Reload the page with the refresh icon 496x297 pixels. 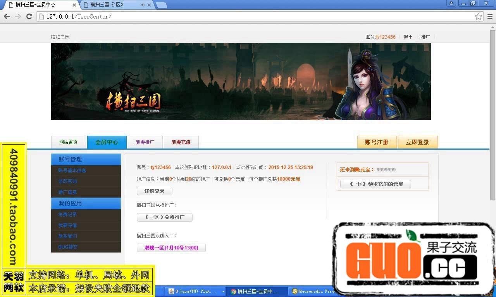tap(29, 16)
